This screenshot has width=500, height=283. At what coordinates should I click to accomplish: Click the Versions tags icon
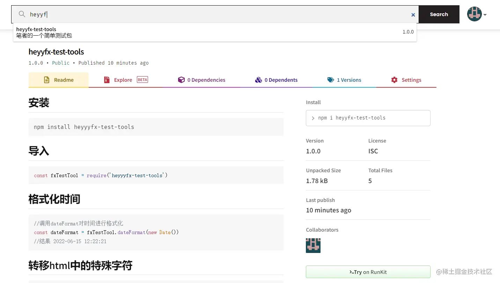click(x=331, y=80)
